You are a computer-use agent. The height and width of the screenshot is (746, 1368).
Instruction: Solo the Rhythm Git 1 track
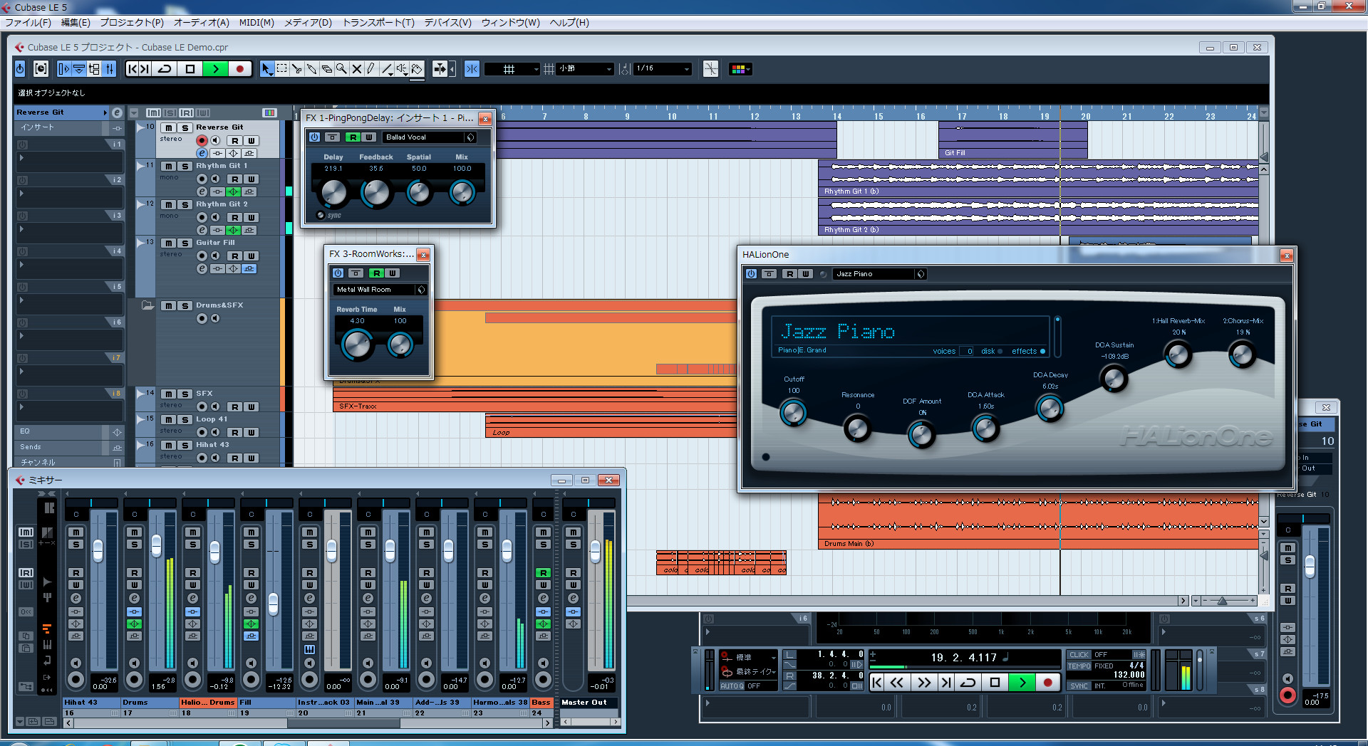185,167
